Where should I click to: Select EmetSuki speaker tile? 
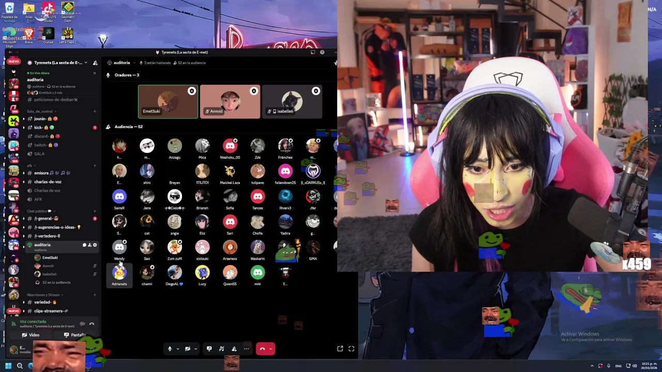[x=168, y=102]
